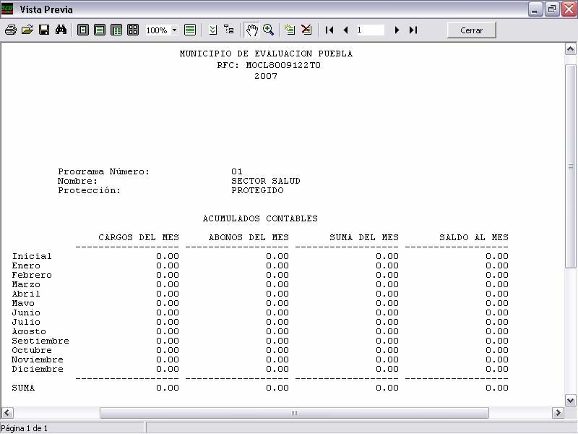Click the vertical scrollbar up arrow
The image size is (578, 434).
point(571,49)
